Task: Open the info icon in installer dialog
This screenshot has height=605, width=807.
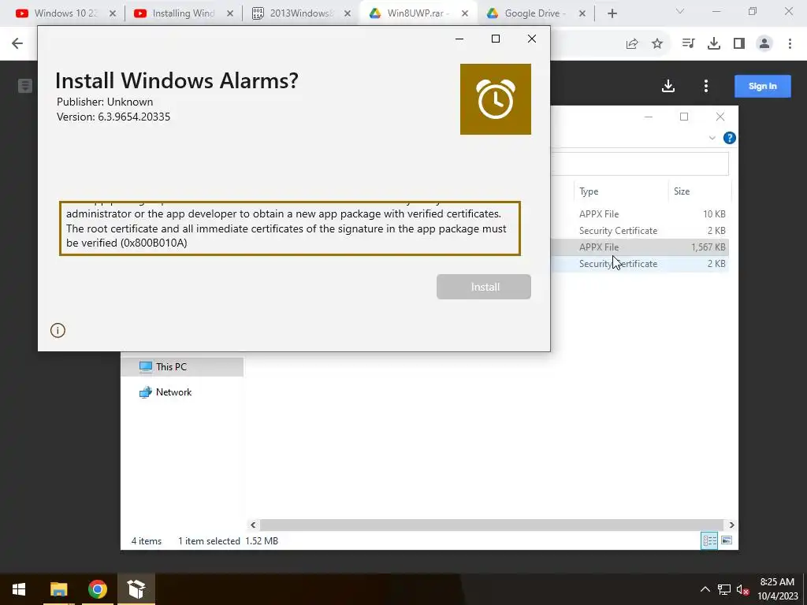Action: tap(58, 330)
